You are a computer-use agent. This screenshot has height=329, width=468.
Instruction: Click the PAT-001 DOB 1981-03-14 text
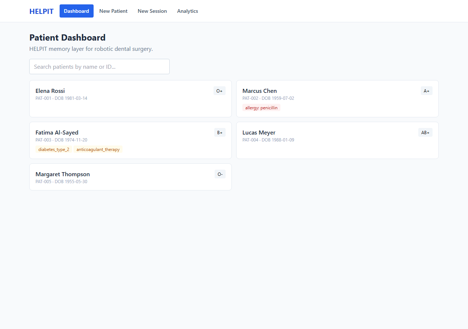coord(61,98)
